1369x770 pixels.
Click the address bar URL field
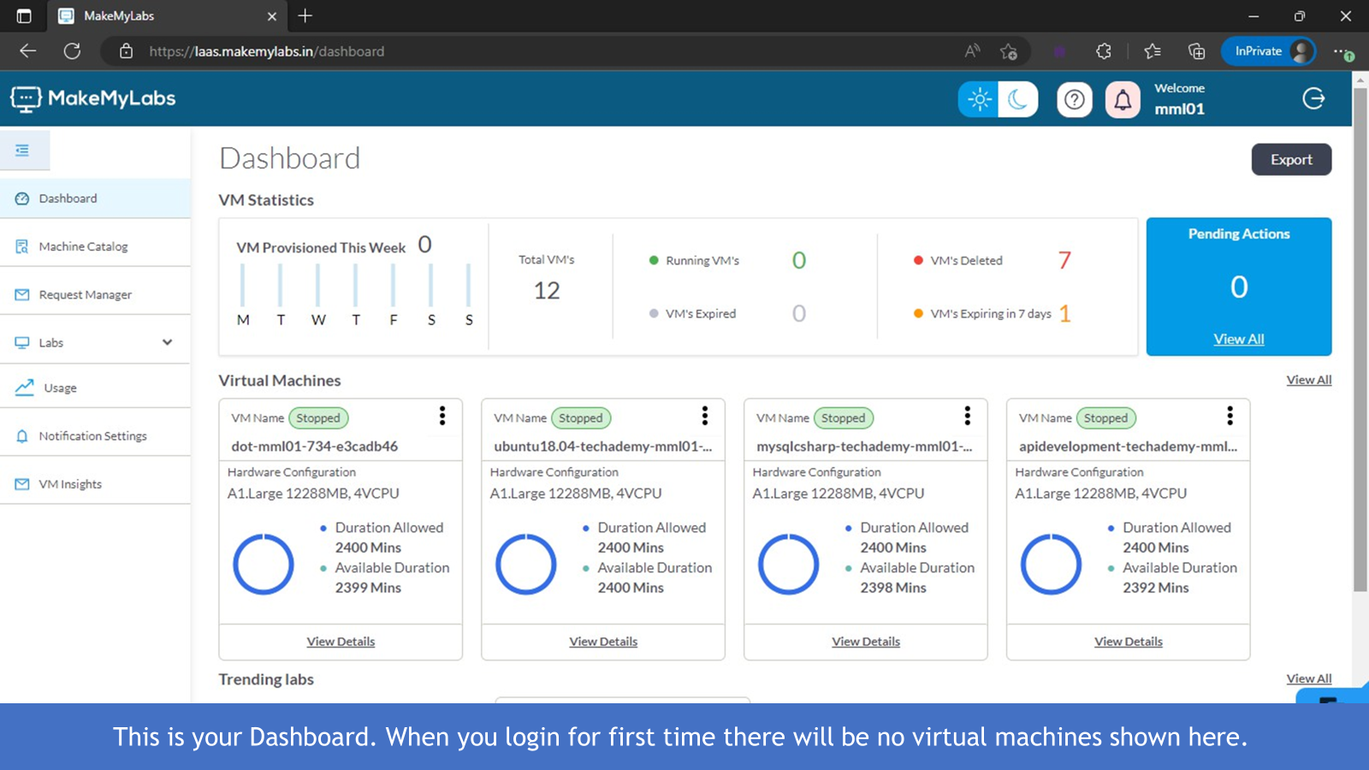click(565, 51)
